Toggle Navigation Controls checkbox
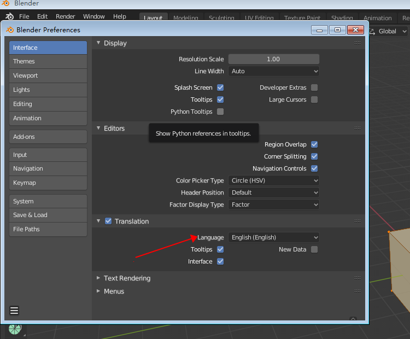Image resolution: width=410 pixels, height=339 pixels. (314, 168)
